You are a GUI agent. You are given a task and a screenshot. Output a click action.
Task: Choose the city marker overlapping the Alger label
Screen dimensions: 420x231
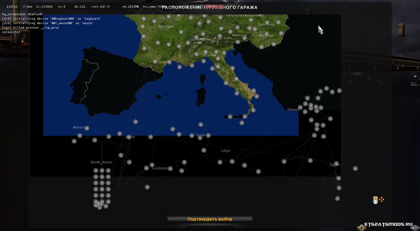pos(128,137)
